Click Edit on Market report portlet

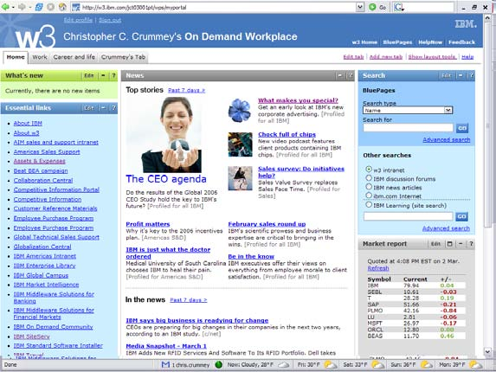click(x=435, y=244)
